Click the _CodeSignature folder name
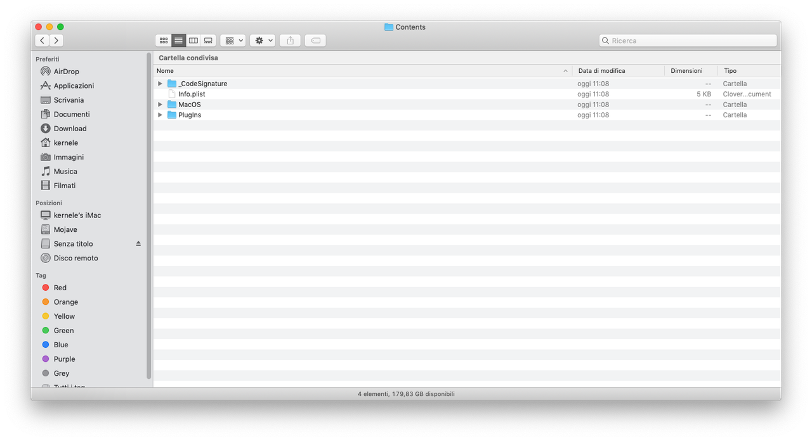812x441 pixels. coord(203,84)
